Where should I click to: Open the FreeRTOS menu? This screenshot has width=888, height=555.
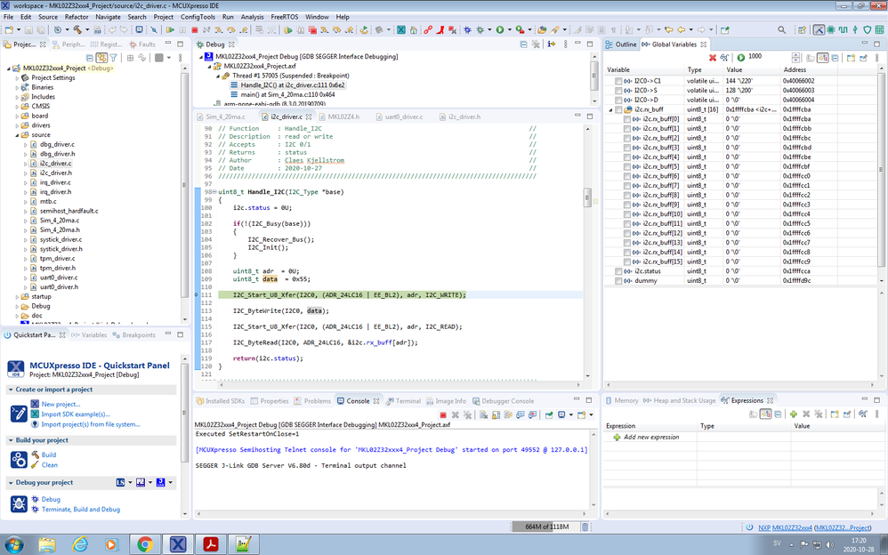[x=285, y=17]
